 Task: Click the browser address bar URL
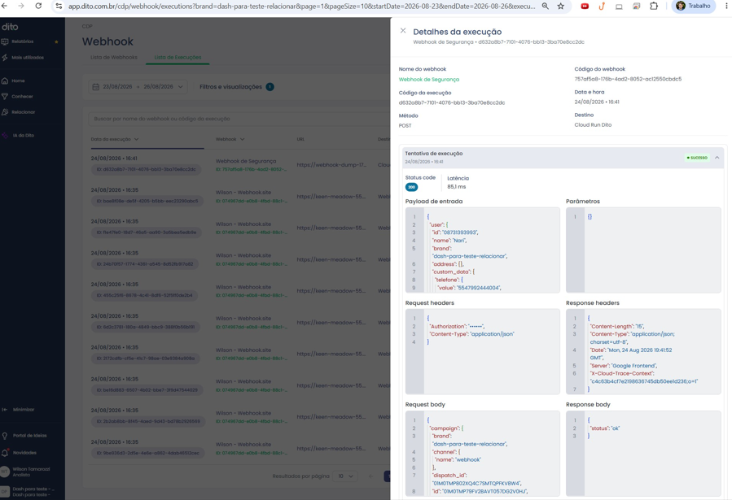pos(301,6)
